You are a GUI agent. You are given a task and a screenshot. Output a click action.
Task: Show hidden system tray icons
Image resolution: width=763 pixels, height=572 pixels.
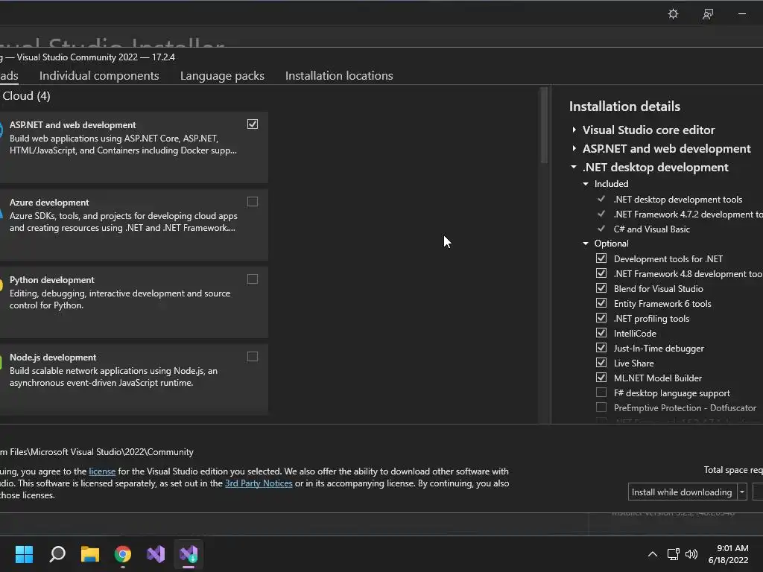click(653, 554)
